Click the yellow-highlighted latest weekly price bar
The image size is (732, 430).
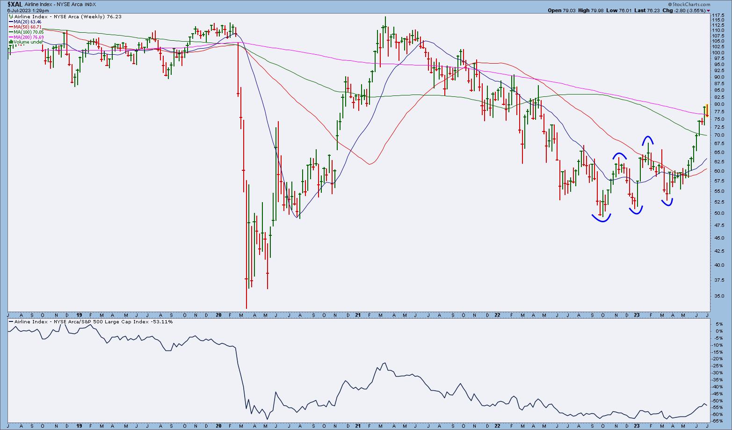point(707,110)
